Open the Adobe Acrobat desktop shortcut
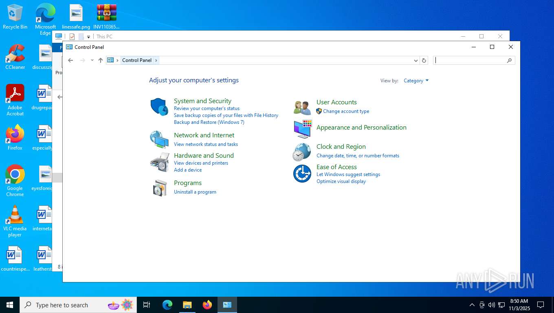 tap(15, 100)
